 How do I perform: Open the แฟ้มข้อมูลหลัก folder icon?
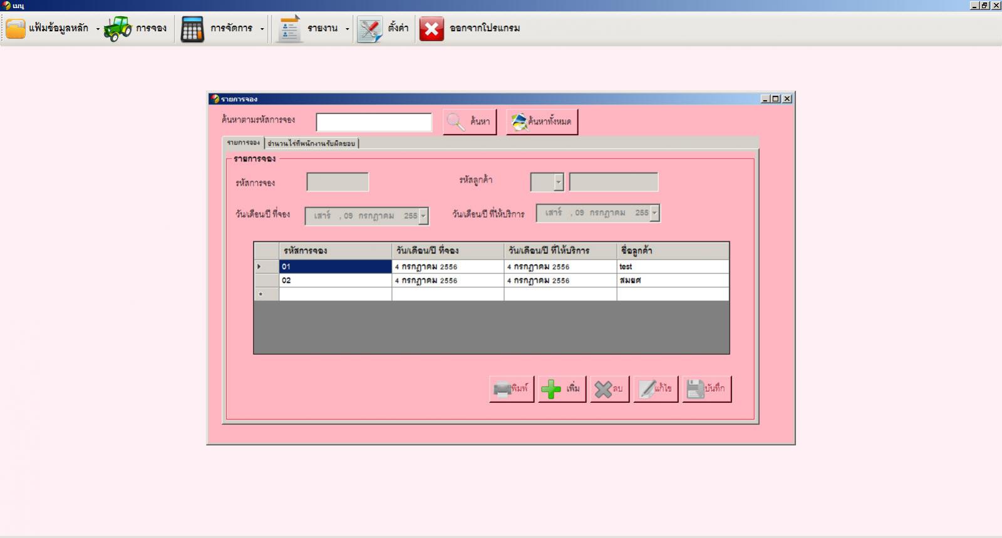16,29
